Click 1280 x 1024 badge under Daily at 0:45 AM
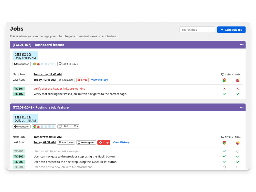Screen dimensions: 256x192 click(x=68, y=64)
